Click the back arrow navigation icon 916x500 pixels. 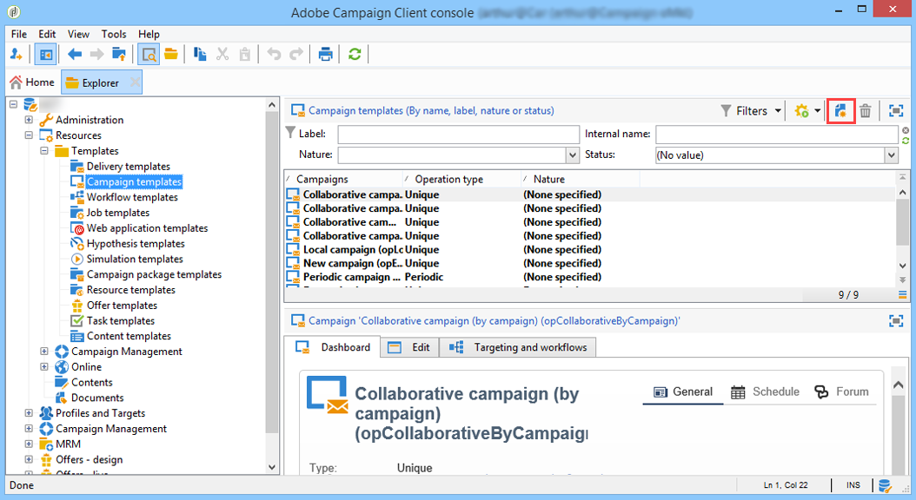click(x=75, y=55)
